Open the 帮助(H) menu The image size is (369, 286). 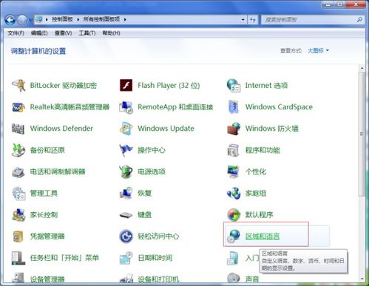click(x=111, y=33)
